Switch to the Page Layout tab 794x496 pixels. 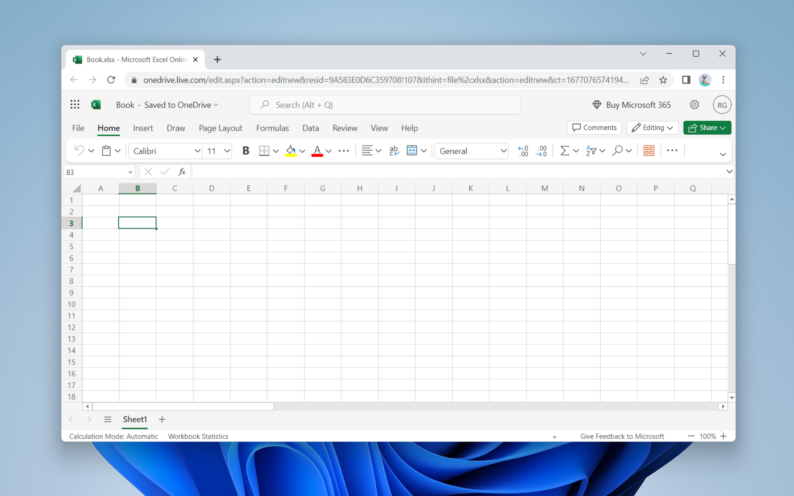[220, 128]
